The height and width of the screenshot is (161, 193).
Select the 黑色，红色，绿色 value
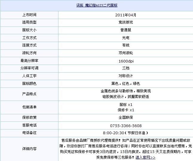126,84
